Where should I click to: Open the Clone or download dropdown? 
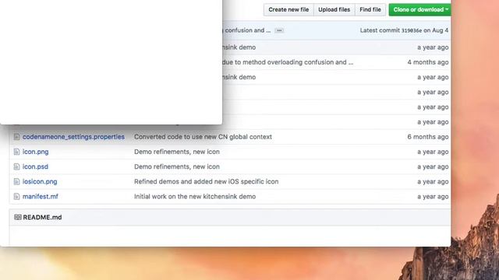tap(419, 9)
